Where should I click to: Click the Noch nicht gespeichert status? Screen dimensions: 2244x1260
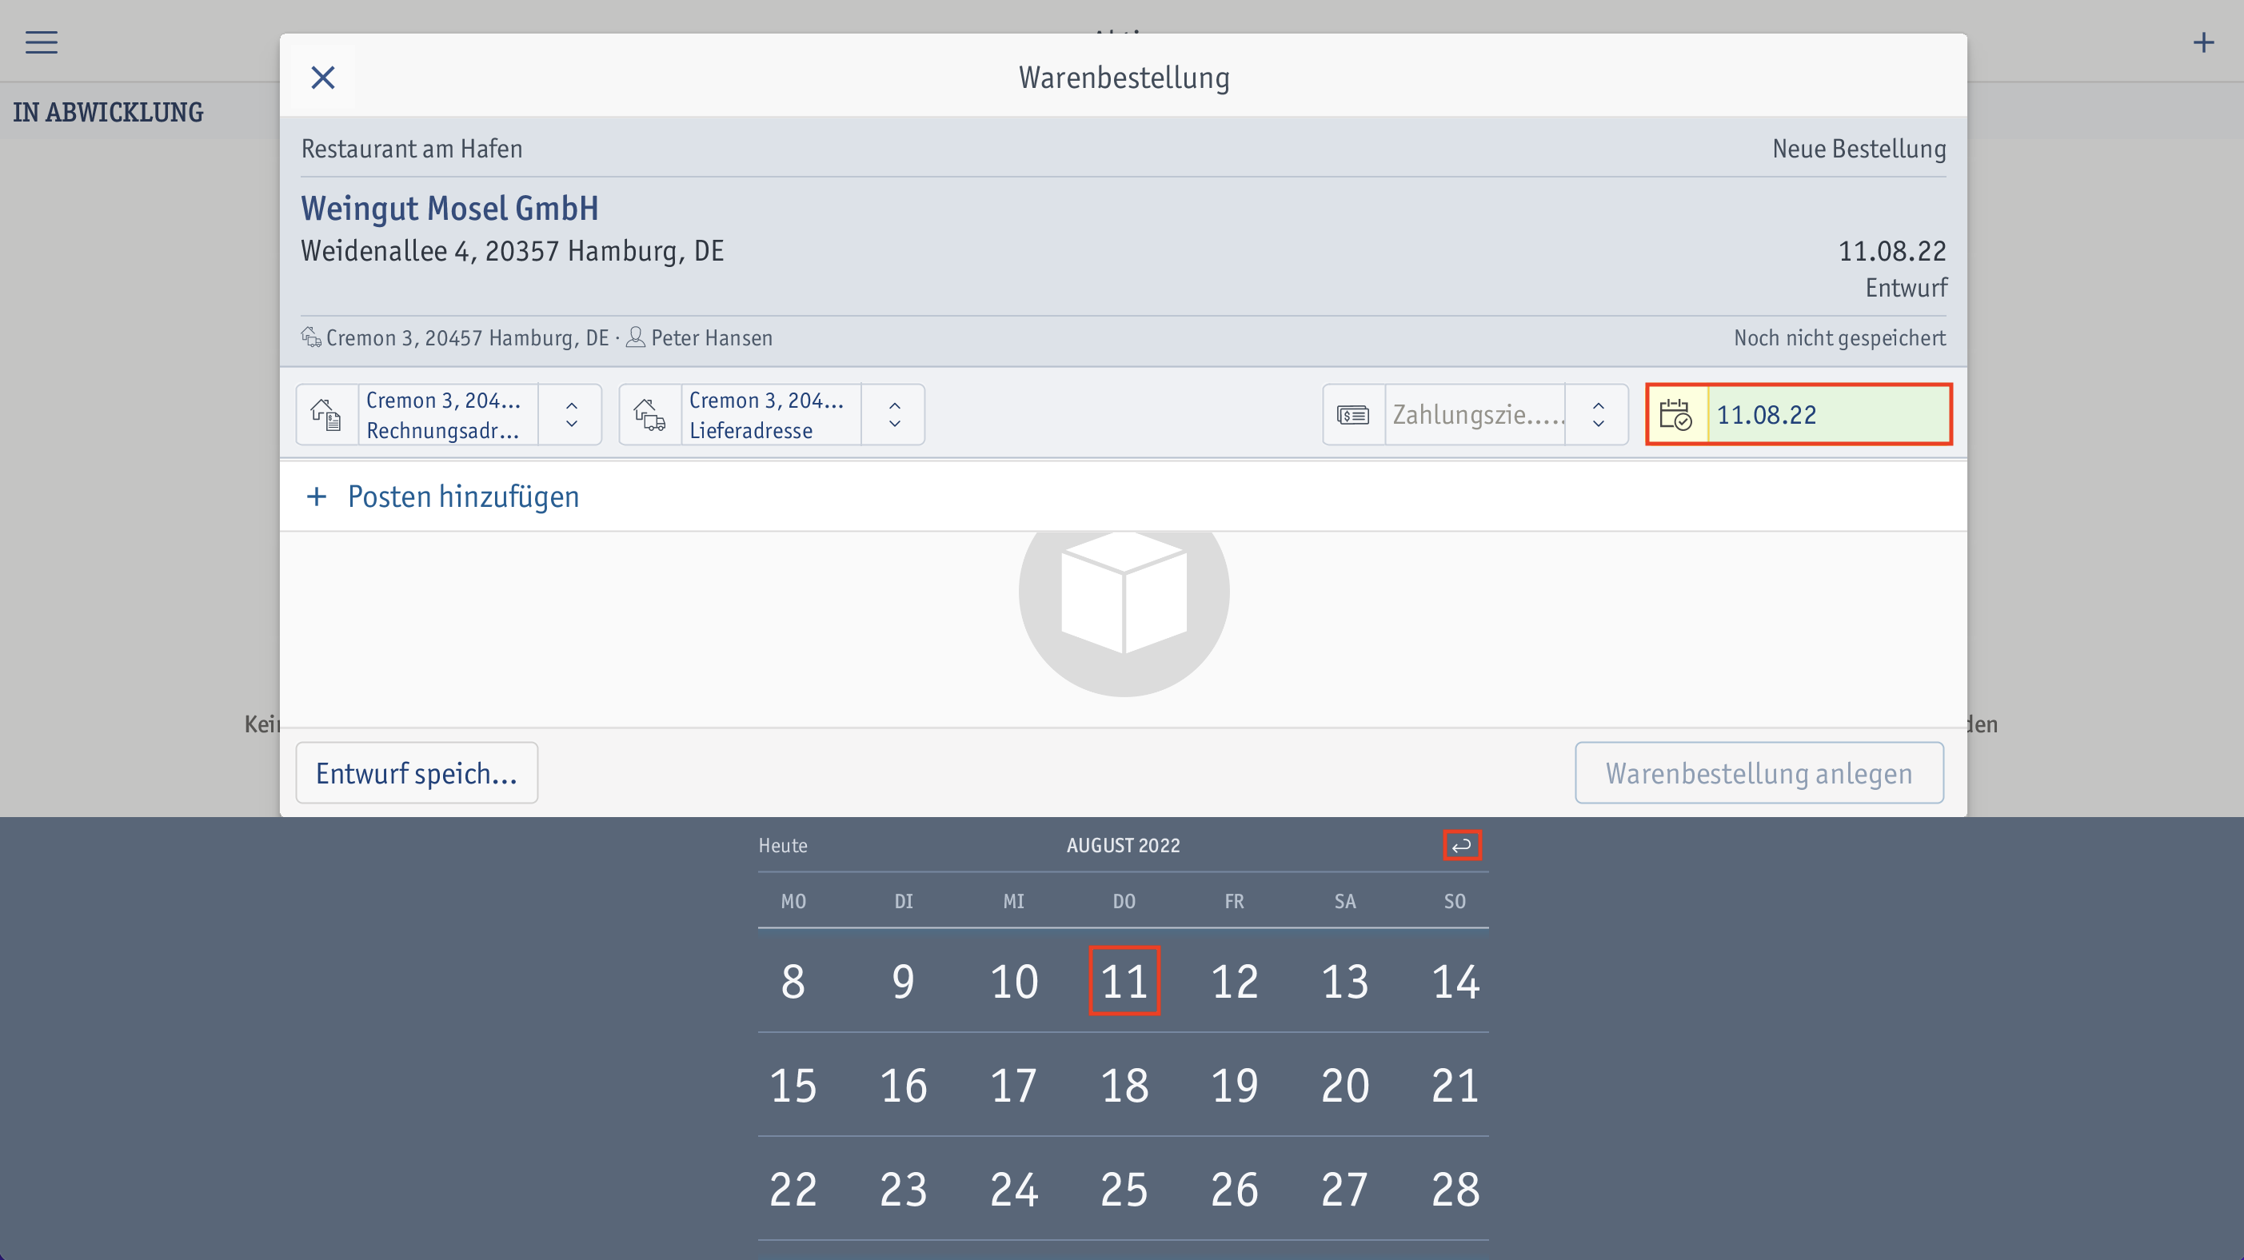1839,338
